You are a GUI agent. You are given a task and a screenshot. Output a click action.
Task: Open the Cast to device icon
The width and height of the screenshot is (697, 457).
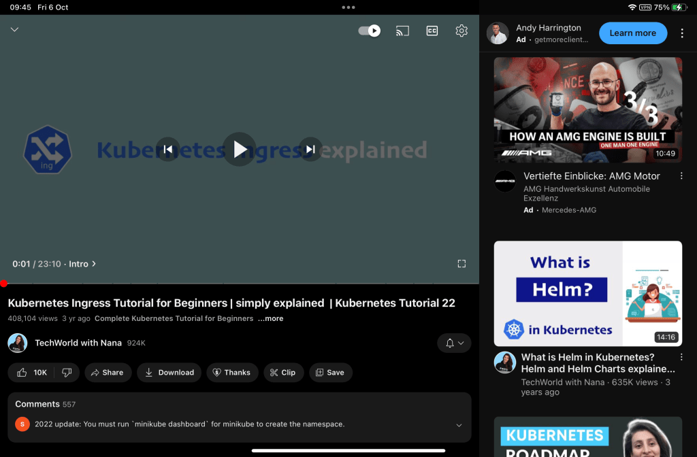(x=402, y=31)
